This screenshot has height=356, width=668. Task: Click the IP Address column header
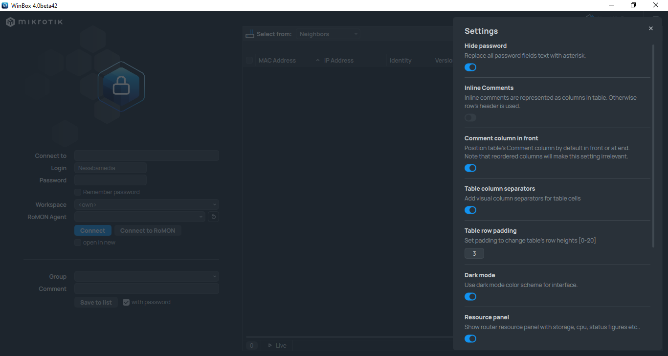click(339, 61)
